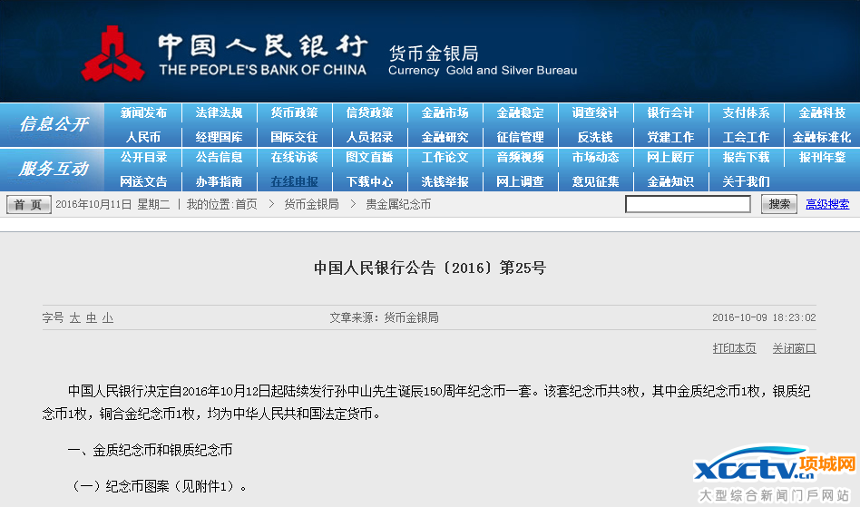Screen dimensions: 860x507
Task: Click the search text input field
Action: pyautogui.click(x=688, y=205)
